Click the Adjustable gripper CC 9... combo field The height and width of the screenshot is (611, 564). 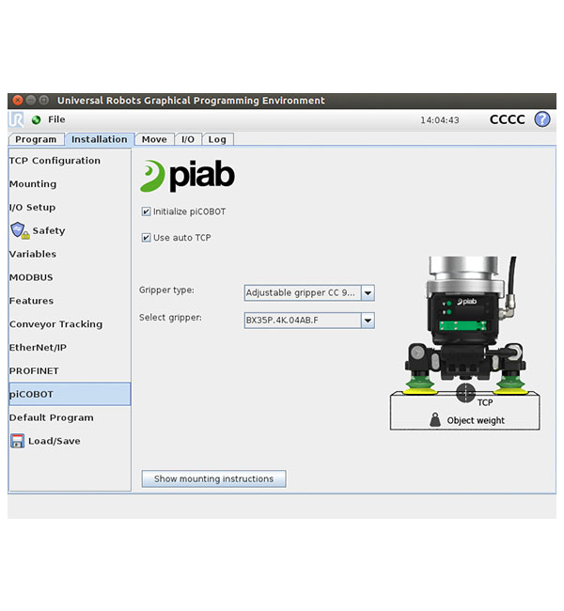coord(309,293)
